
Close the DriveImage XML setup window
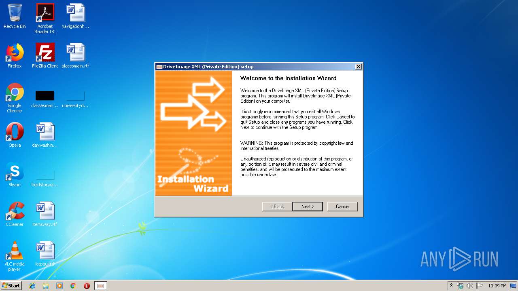pyautogui.click(x=358, y=67)
